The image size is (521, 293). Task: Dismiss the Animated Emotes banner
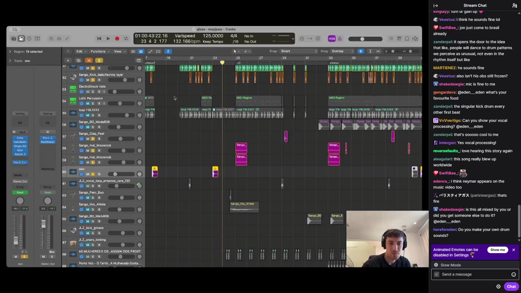514,250
